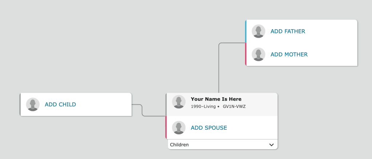Click the ADD SPOUSE link
Image resolution: width=372 pixels, height=159 pixels.
pos(209,128)
